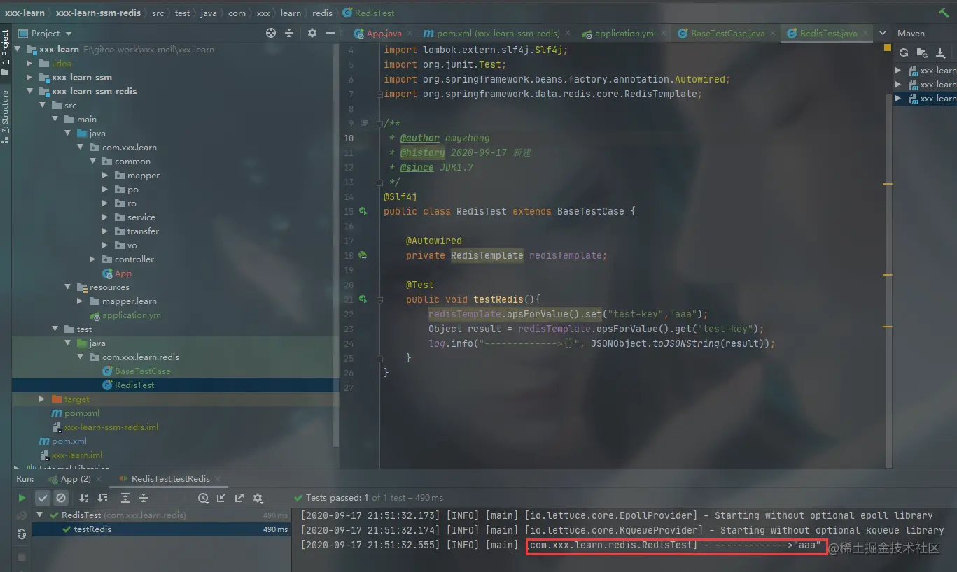This screenshot has height=572, width=957.
Task: Click the stop process square icon
Action: point(22,557)
